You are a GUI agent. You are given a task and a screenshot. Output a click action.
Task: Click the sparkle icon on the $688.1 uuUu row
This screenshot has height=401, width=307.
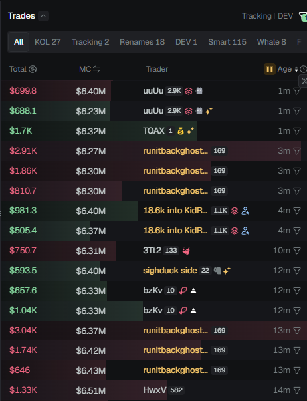click(x=209, y=111)
